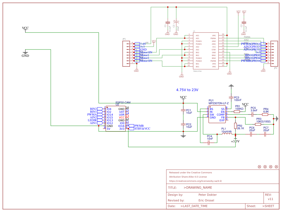
Task: Click the C1 0.1uF capacitor symbol
Action: pos(168,23)
